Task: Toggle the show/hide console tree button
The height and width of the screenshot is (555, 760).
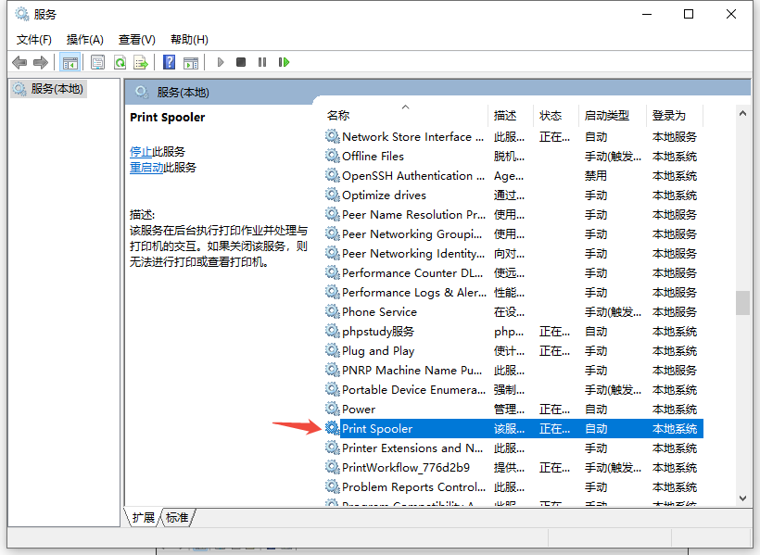Action: (70, 62)
